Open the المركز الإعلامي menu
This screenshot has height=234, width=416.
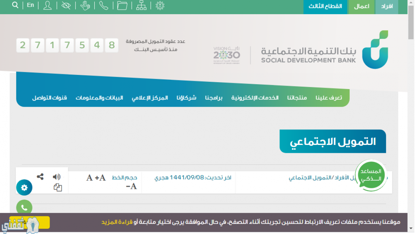coord(150,98)
